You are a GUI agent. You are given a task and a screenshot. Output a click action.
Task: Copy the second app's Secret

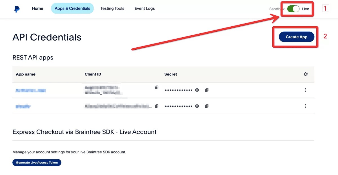[x=206, y=106]
